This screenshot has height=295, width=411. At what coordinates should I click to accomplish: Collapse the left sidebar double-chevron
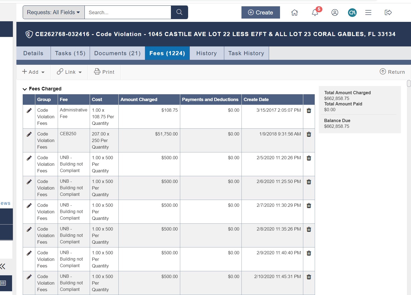pyautogui.click(x=3, y=266)
